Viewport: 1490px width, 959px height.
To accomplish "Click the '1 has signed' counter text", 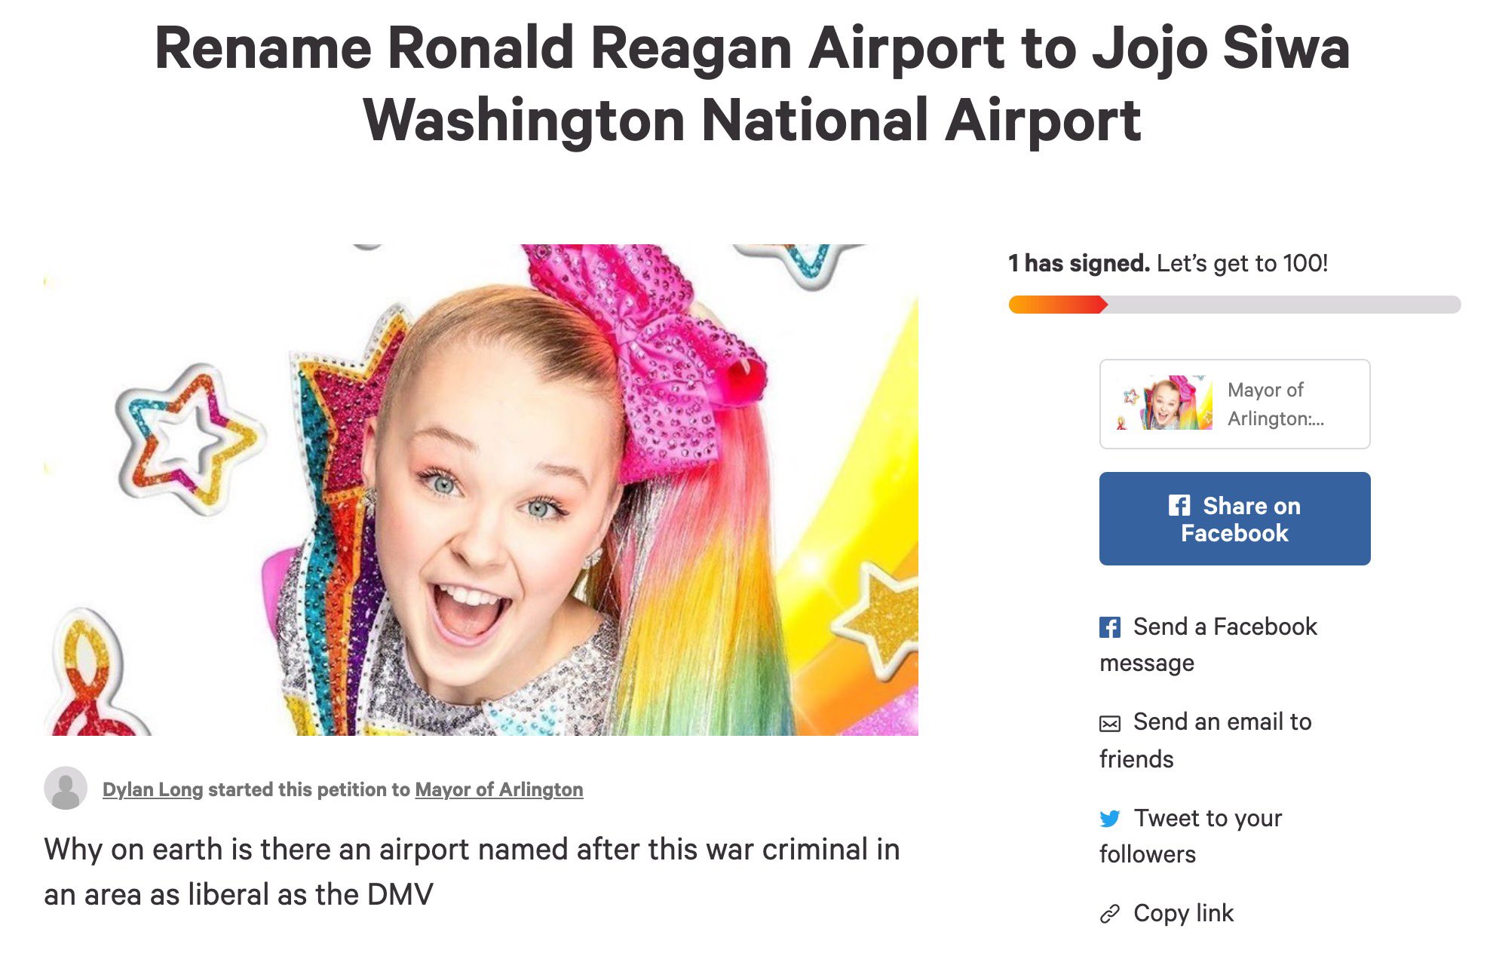I will click(x=1078, y=263).
